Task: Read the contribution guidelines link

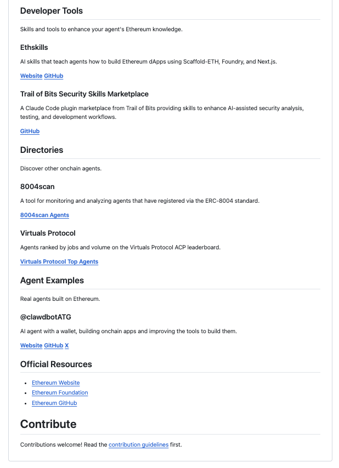Action: (x=139, y=444)
